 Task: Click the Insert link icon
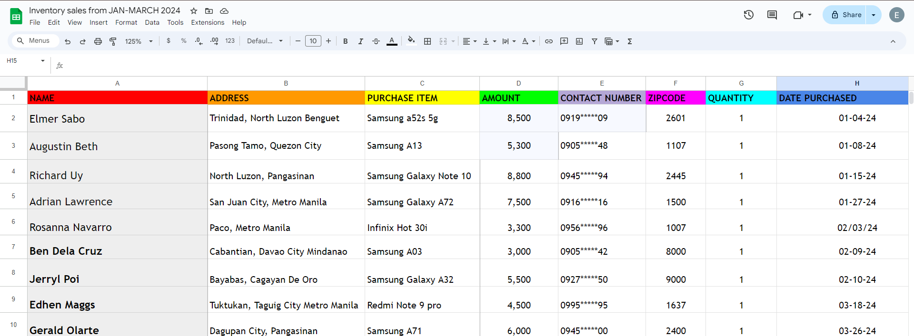coord(549,41)
